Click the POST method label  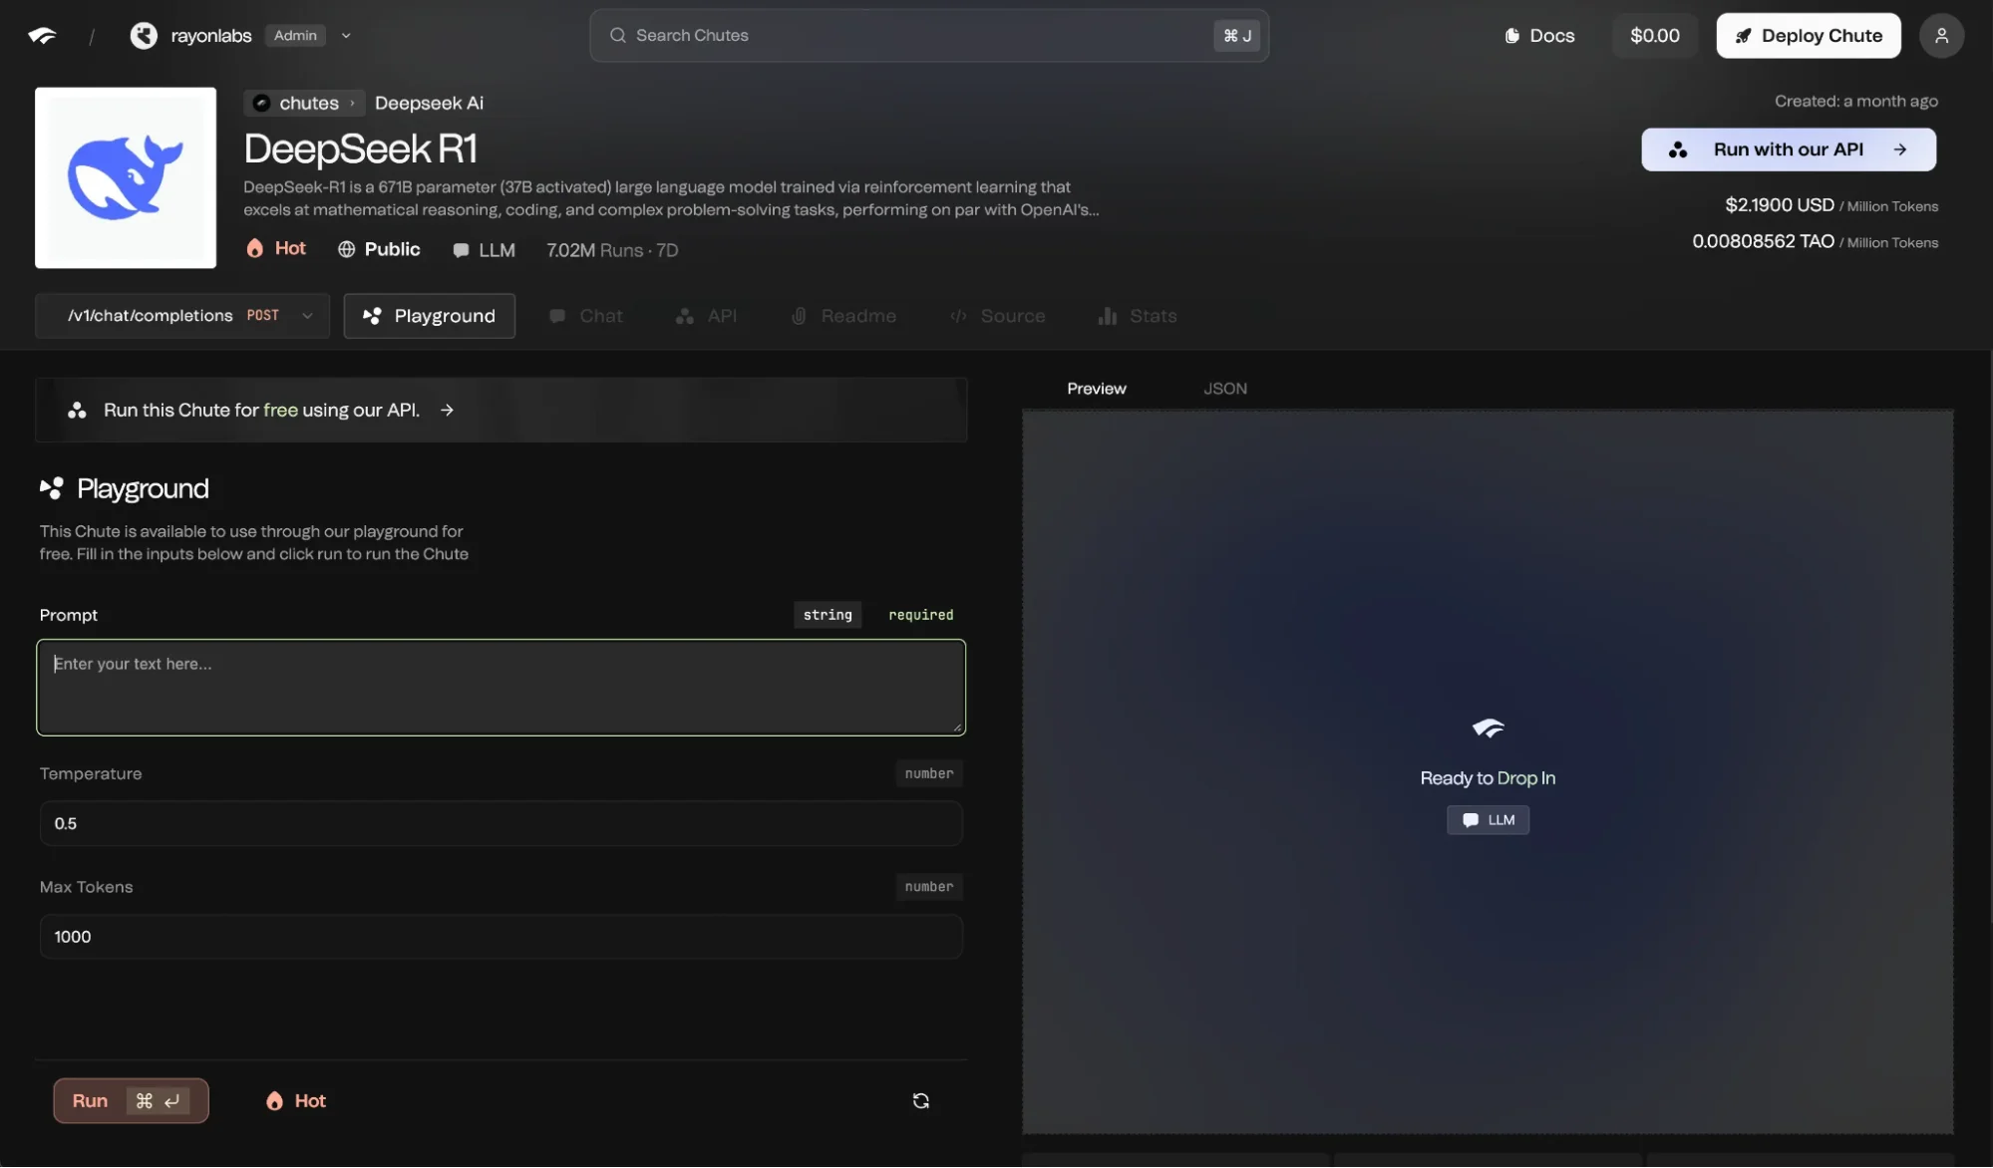pyautogui.click(x=262, y=316)
